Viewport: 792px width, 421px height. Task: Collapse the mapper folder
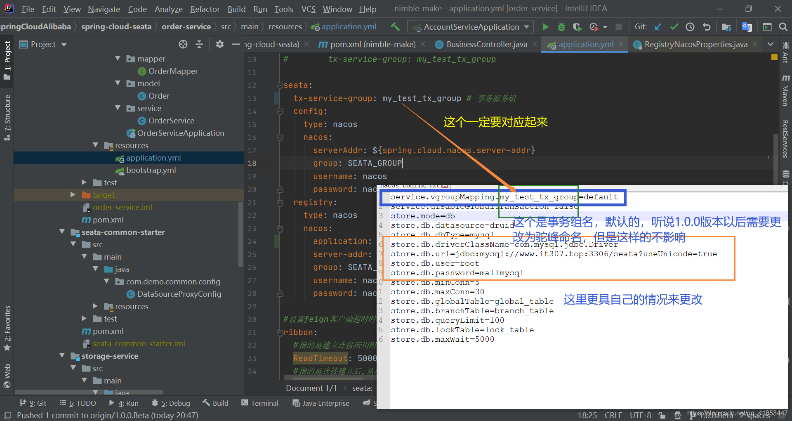[118, 59]
